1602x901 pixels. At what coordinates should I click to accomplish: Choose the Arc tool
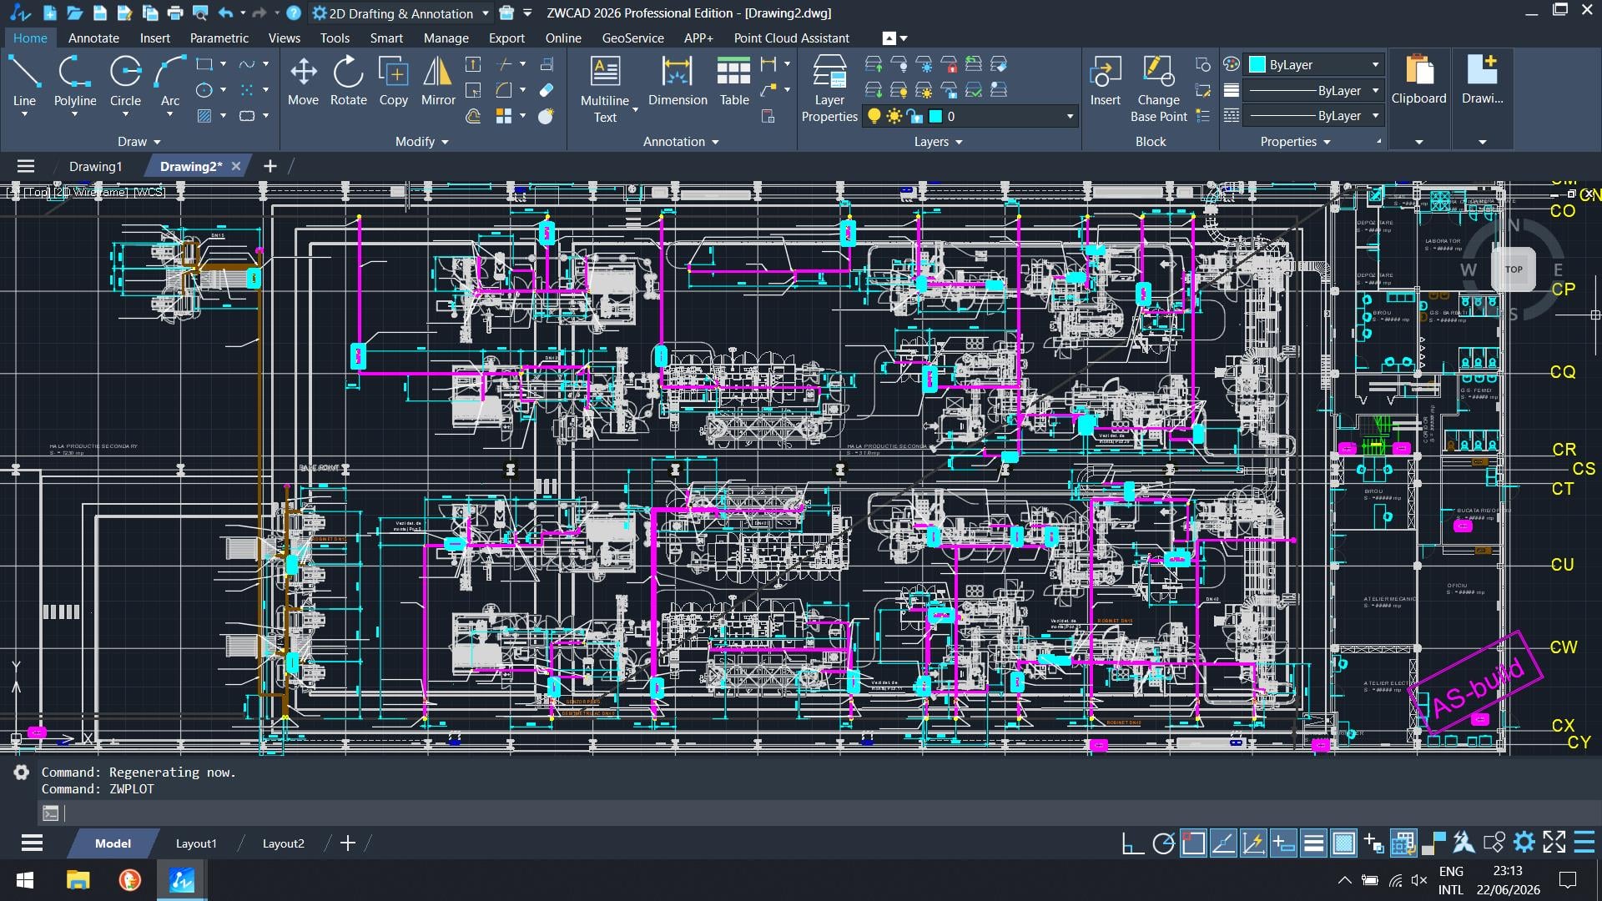click(x=170, y=81)
